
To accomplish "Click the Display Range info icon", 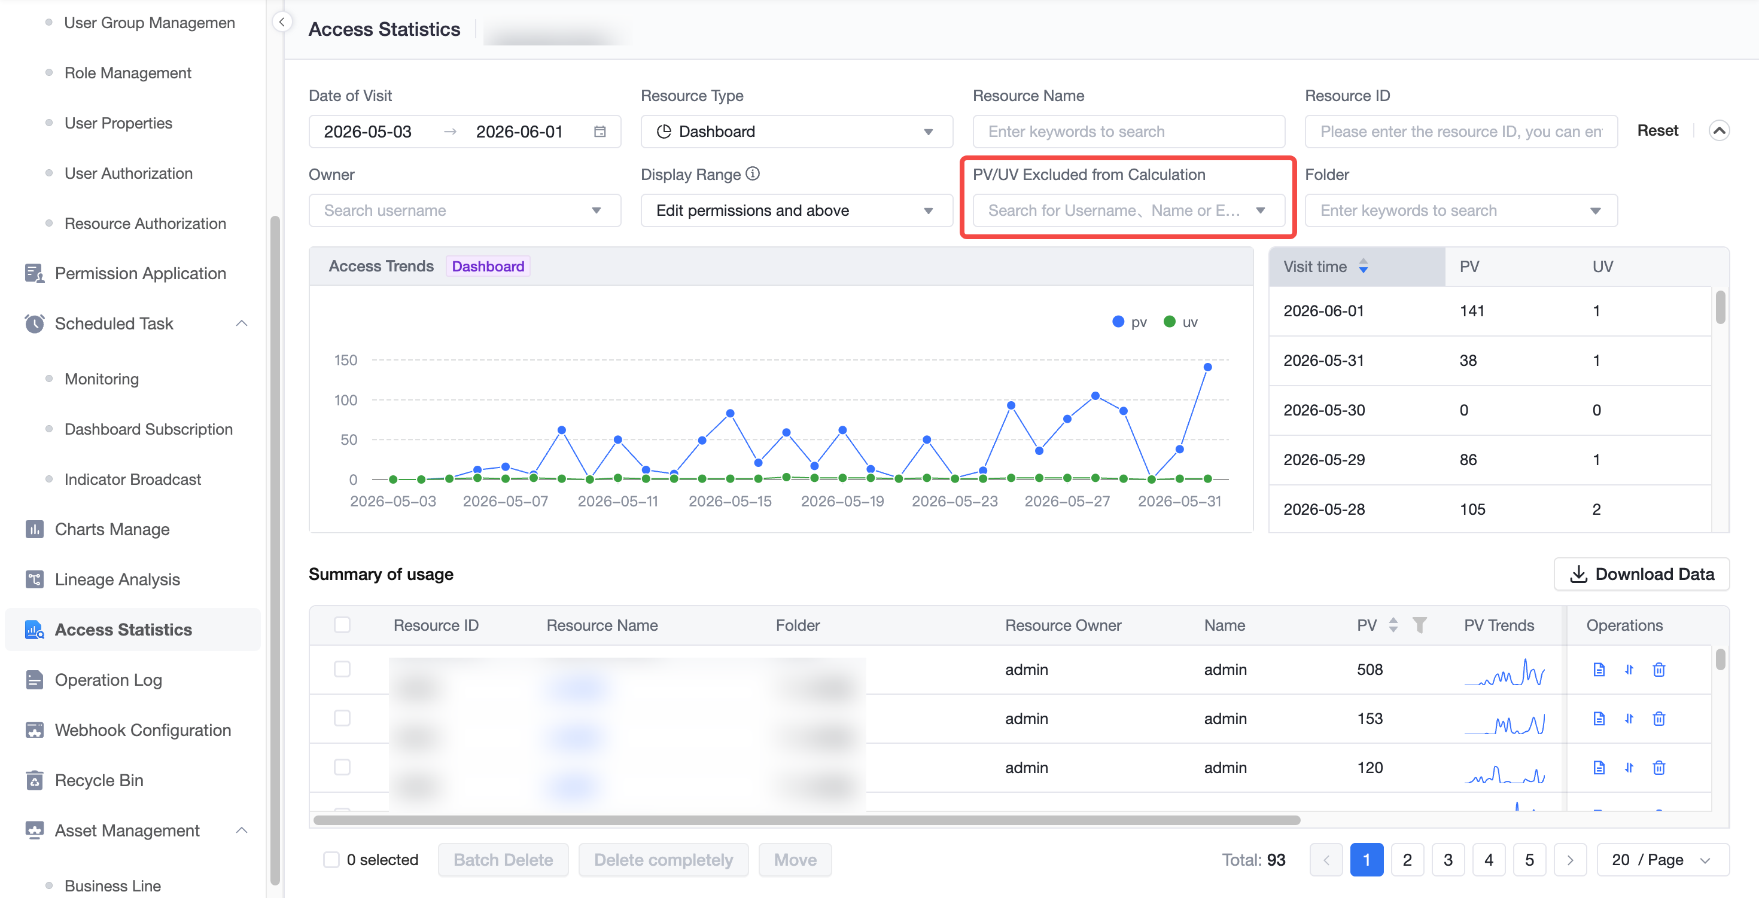I will pyautogui.click(x=753, y=174).
